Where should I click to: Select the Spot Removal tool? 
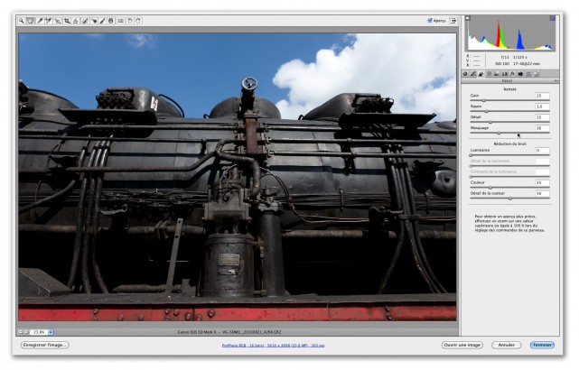coord(85,21)
